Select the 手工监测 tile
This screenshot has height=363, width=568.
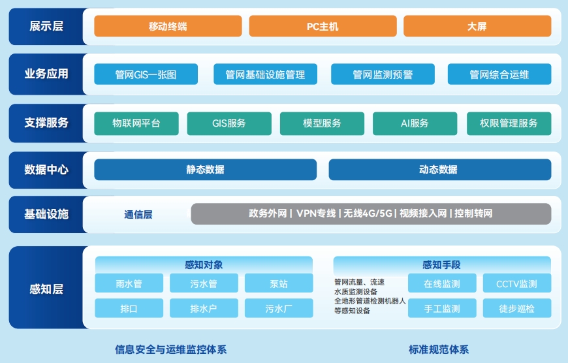[442, 308]
